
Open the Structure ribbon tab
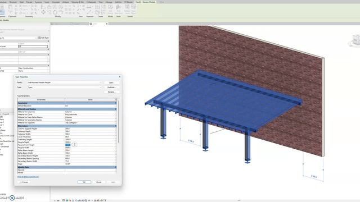(13, 2)
